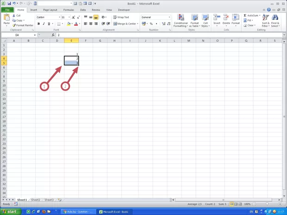
Task: Undo last action in Quick Access Toolbar
Action: 14,4
